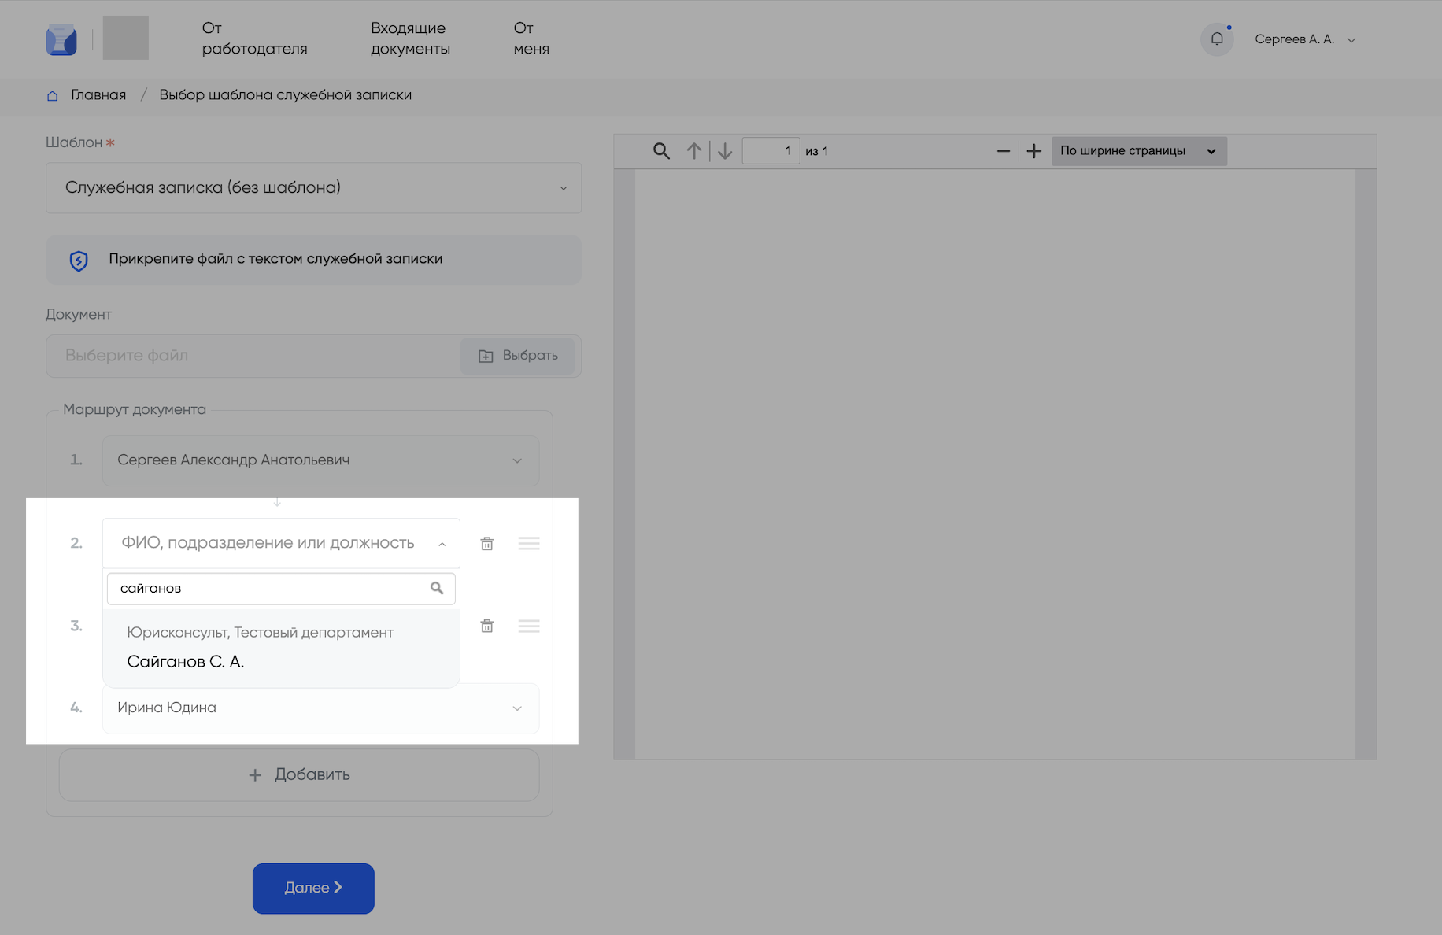1442x935 pixels.
Task: Go to next page in viewer
Action: 725,151
